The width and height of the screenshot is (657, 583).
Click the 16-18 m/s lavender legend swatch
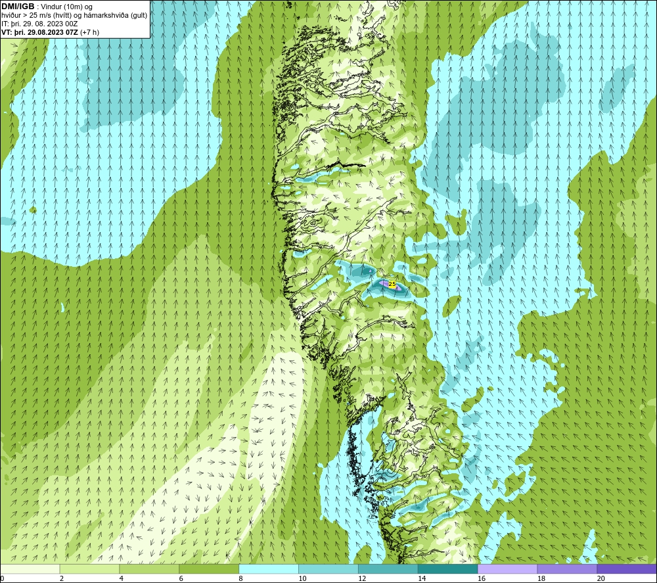pyautogui.click(x=507, y=569)
